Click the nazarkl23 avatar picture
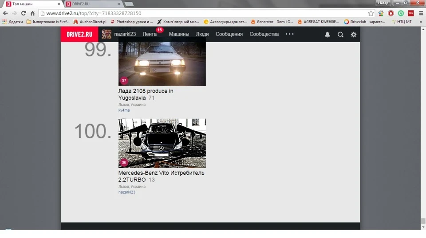Image resolution: width=426 pixels, height=238 pixels. tap(106, 34)
